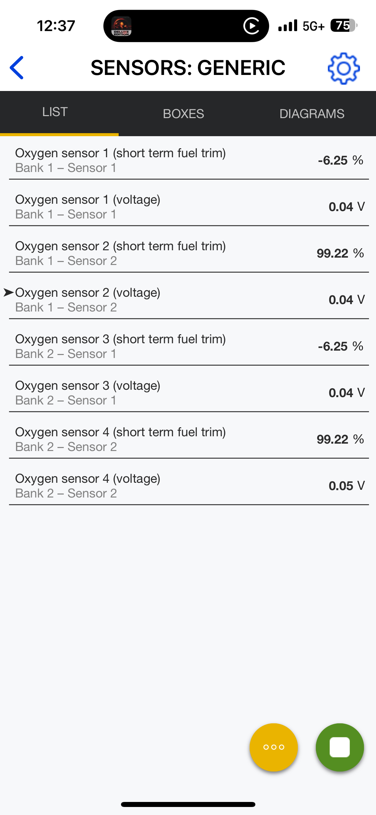Viewport: 376px width, 815px height.
Task: Select Oxygen sensor 1 short term fuel trim
Action: [188, 160]
